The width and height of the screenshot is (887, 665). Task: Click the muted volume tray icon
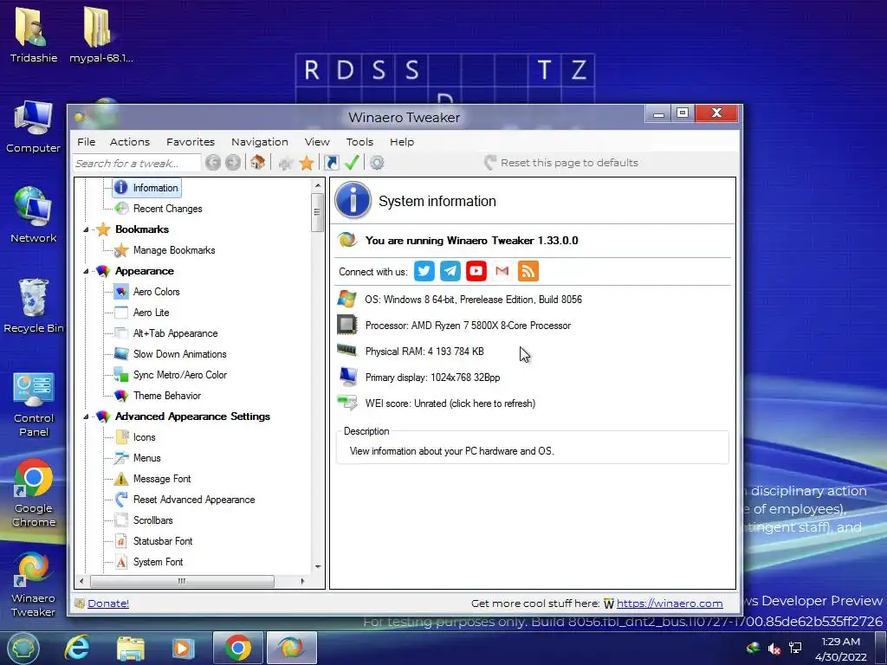point(774,649)
